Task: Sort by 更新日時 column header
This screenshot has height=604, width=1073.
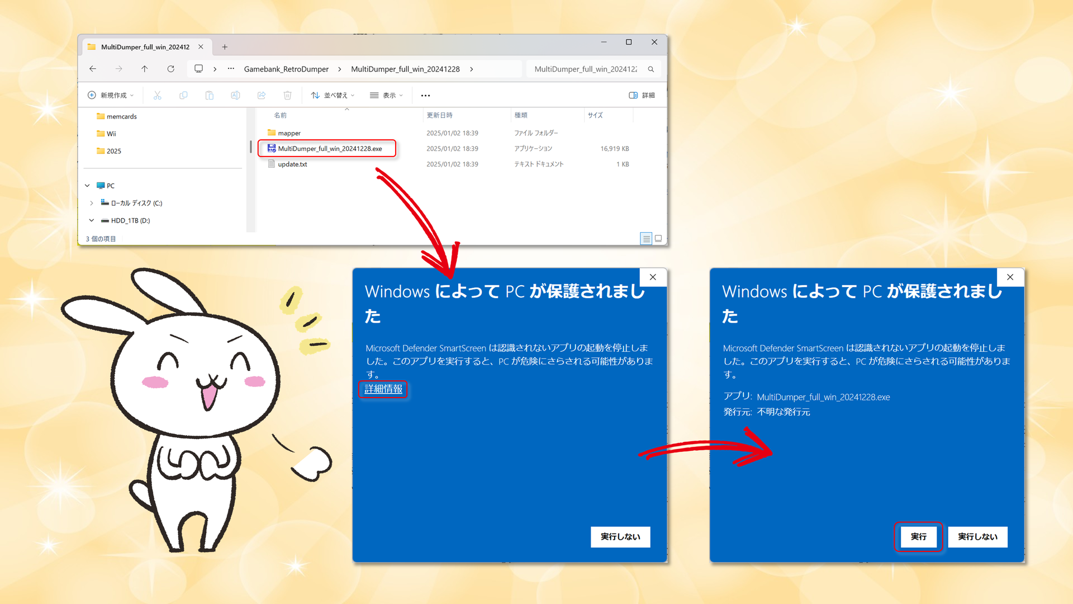Action: pyautogui.click(x=440, y=115)
